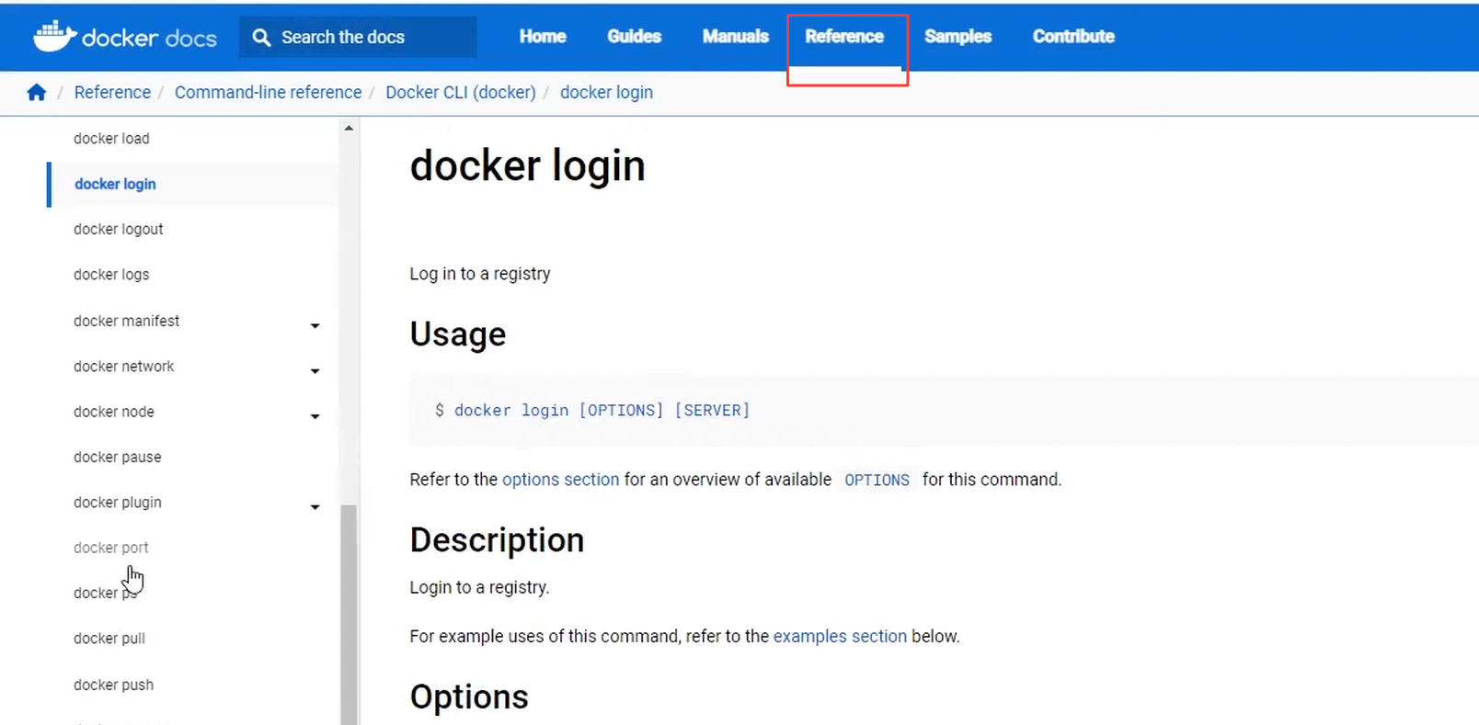Open the options section link

click(560, 480)
